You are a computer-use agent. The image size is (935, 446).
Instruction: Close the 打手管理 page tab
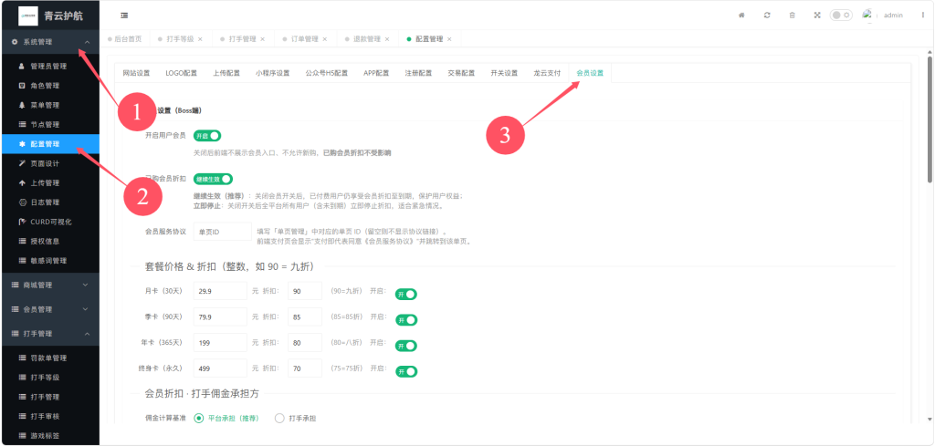(x=262, y=39)
